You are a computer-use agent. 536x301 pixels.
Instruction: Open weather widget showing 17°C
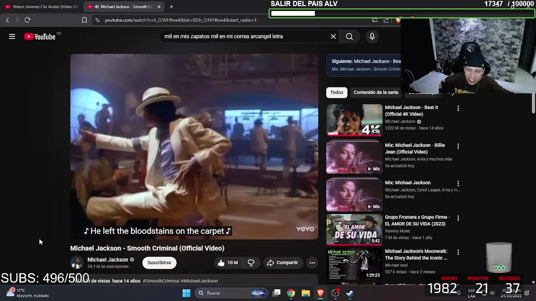[x=27, y=293]
